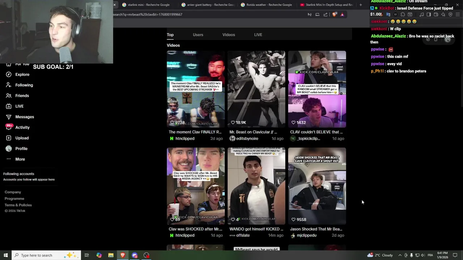Open 'Mr. Beast on Clavicular' video thumbnail

pyautogui.click(x=256, y=89)
